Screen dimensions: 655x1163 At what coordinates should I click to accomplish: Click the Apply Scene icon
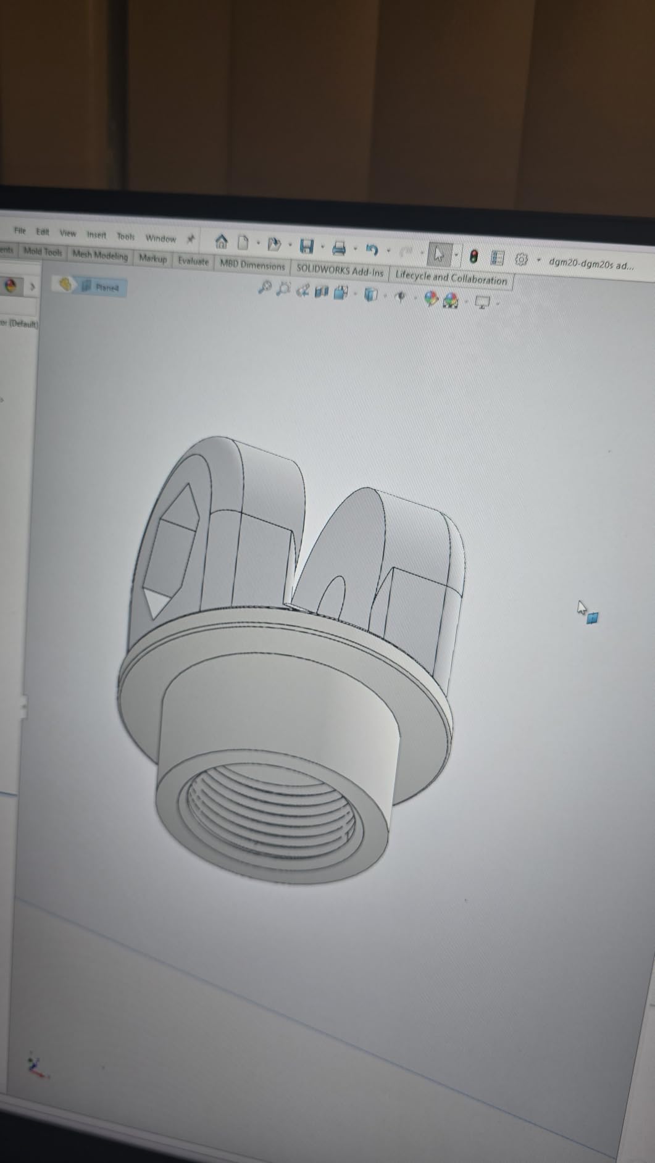click(x=451, y=300)
